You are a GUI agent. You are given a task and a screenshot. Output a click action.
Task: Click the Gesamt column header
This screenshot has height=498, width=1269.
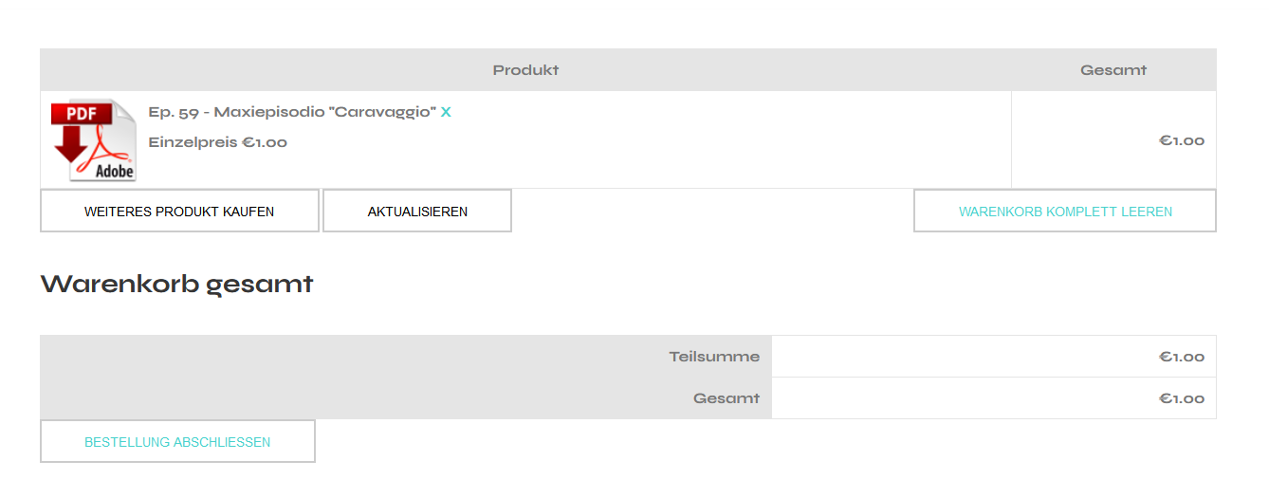click(1113, 70)
